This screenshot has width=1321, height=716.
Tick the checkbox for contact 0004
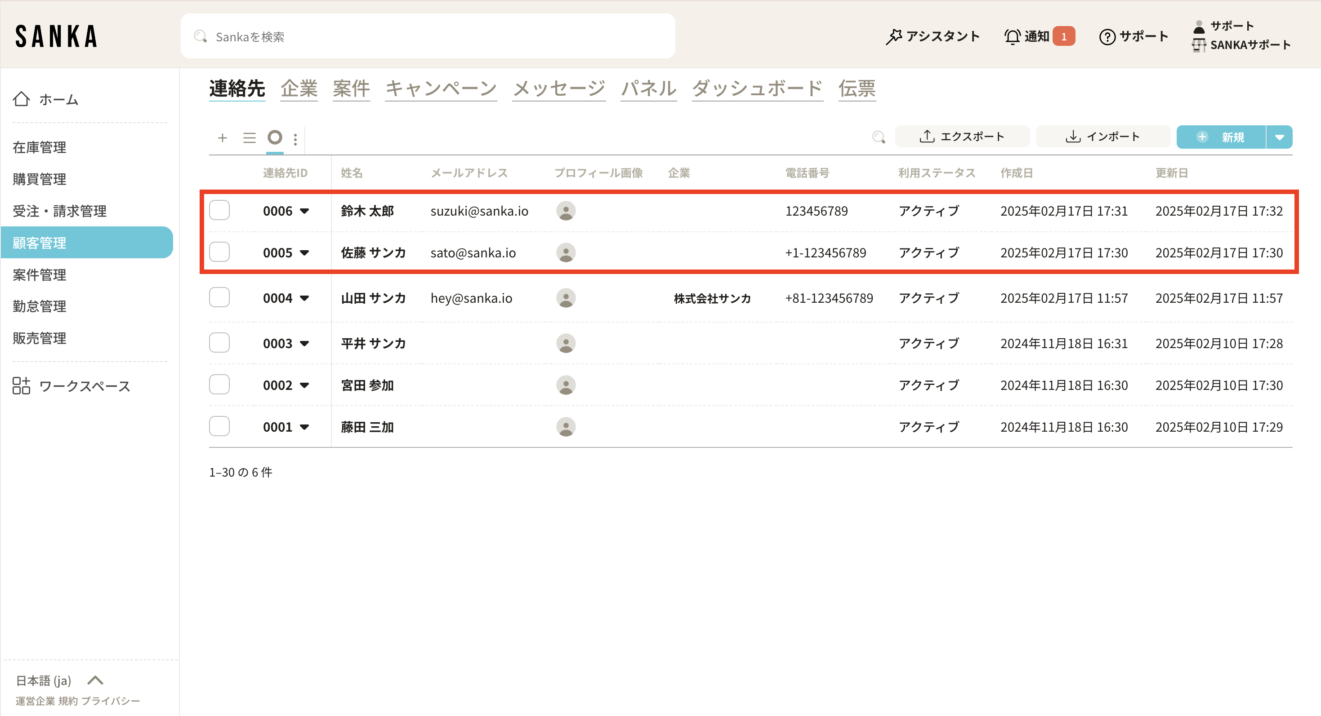pyautogui.click(x=219, y=297)
